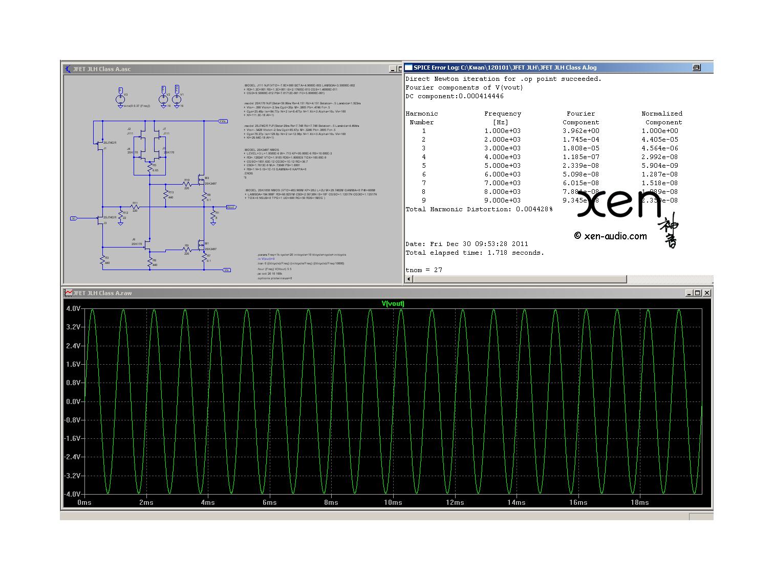Click the transistor icon in schematic window title bar

[x=68, y=69]
